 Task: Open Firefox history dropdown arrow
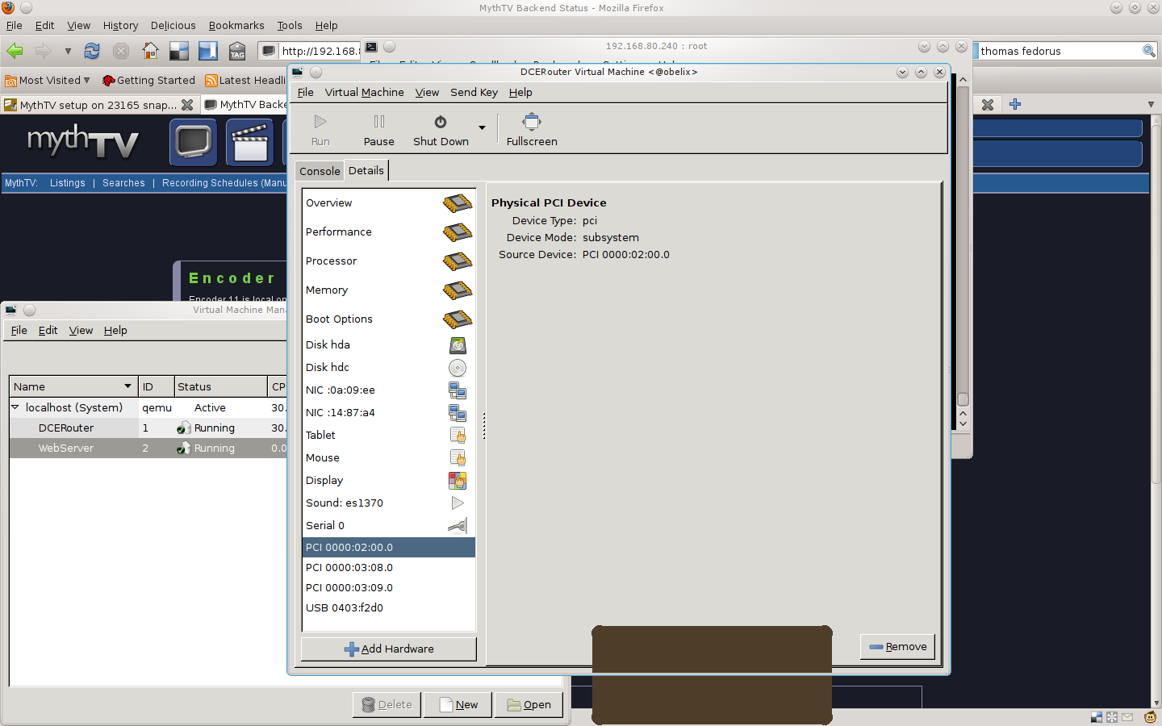[x=68, y=52]
